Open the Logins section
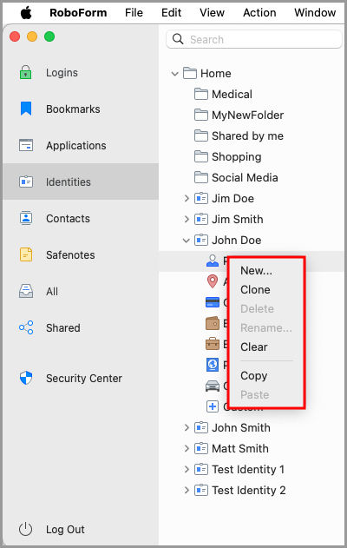The height and width of the screenshot is (548, 347). point(81,73)
